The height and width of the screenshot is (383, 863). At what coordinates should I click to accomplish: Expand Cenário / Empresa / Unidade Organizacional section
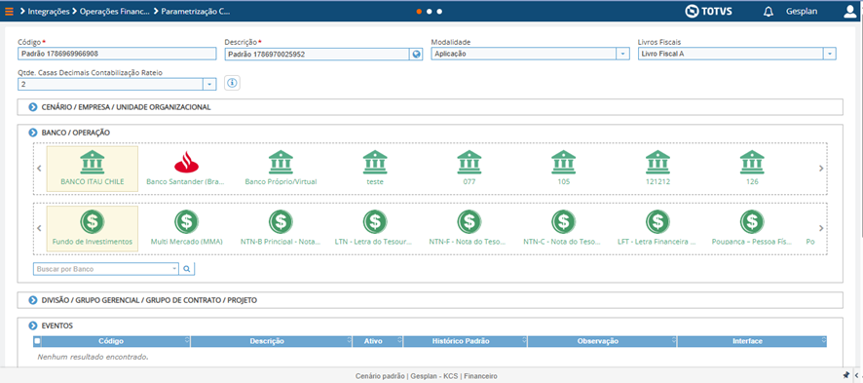[33, 107]
